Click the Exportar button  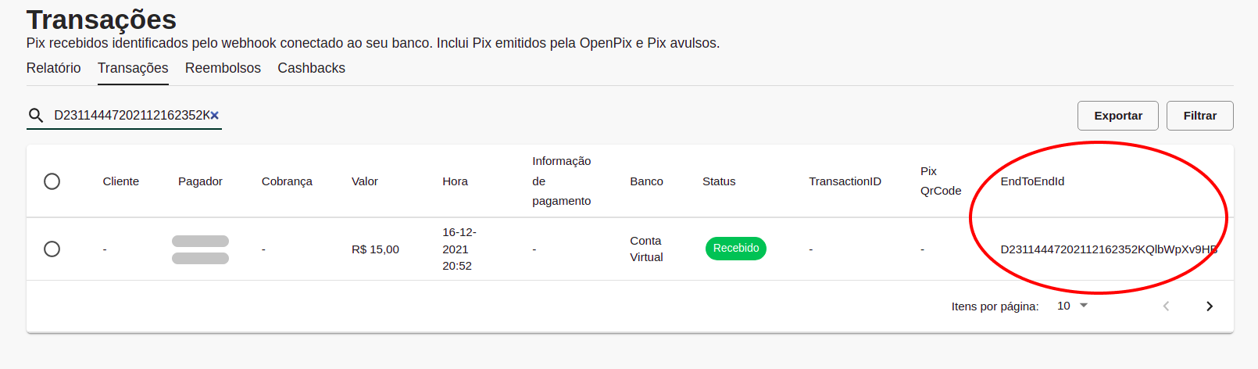point(1117,116)
